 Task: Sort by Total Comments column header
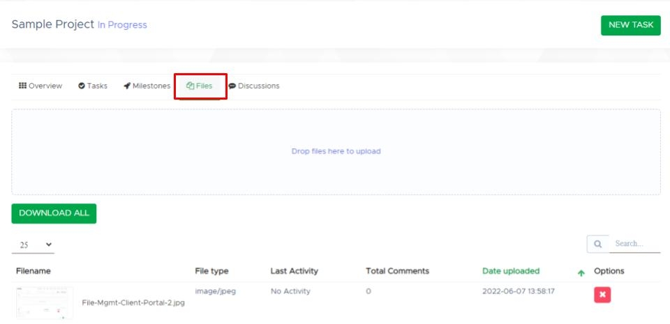(397, 271)
